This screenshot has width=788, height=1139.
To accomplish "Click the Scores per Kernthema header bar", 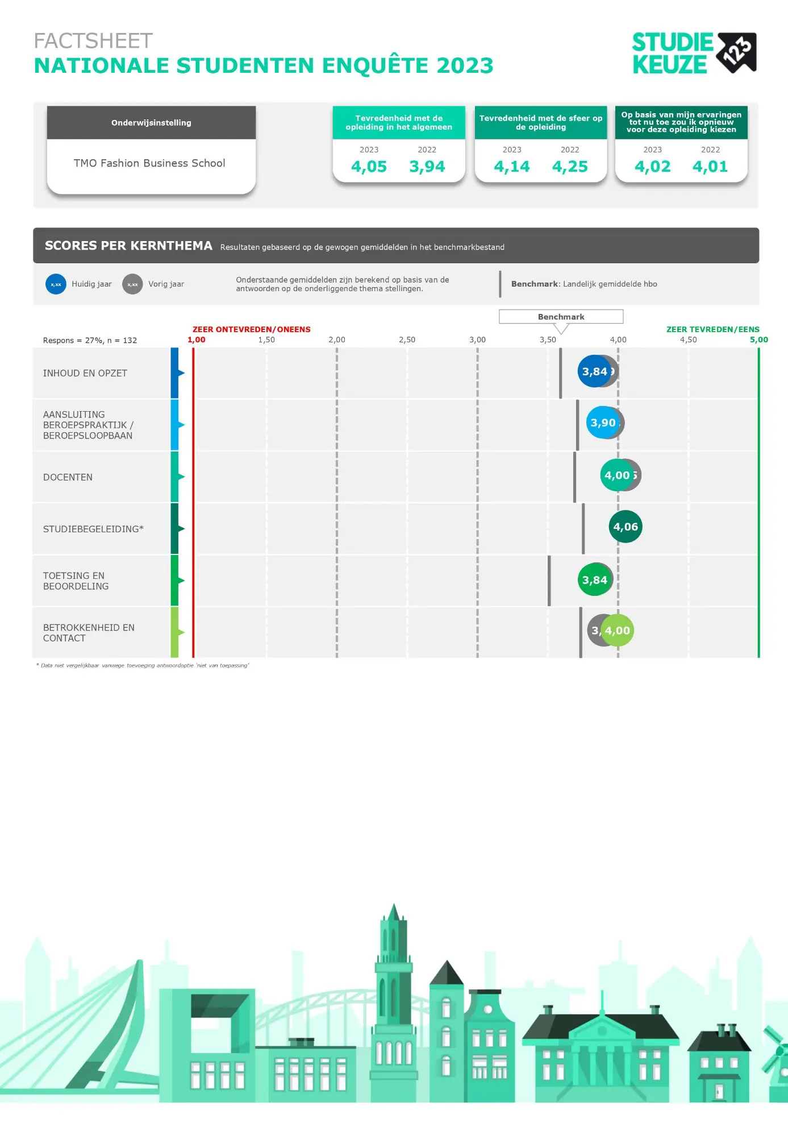I will (x=395, y=246).
